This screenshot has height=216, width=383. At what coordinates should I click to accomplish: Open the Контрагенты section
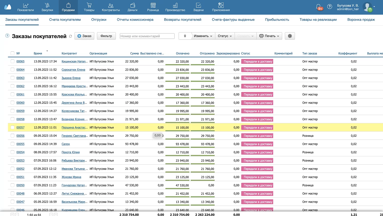point(111,7)
